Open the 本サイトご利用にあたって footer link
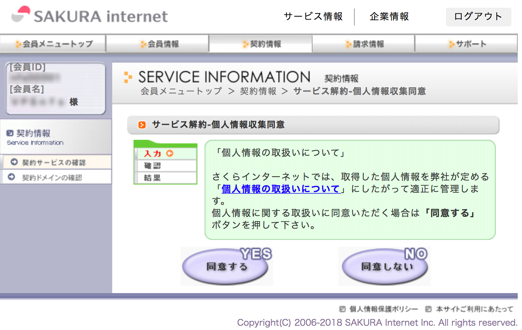This screenshot has height=330, width=522. click(x=475, y=309)
